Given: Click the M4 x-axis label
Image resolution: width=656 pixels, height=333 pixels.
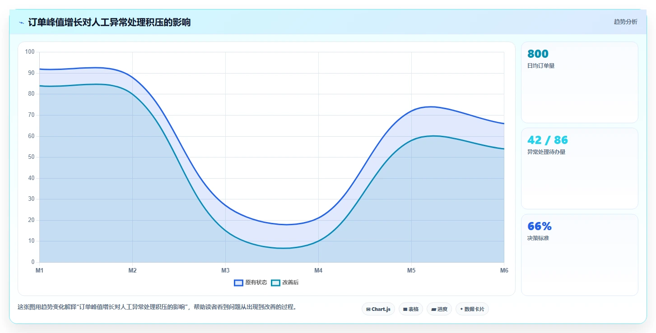Looking at the screenshot, I should point(318,271).
